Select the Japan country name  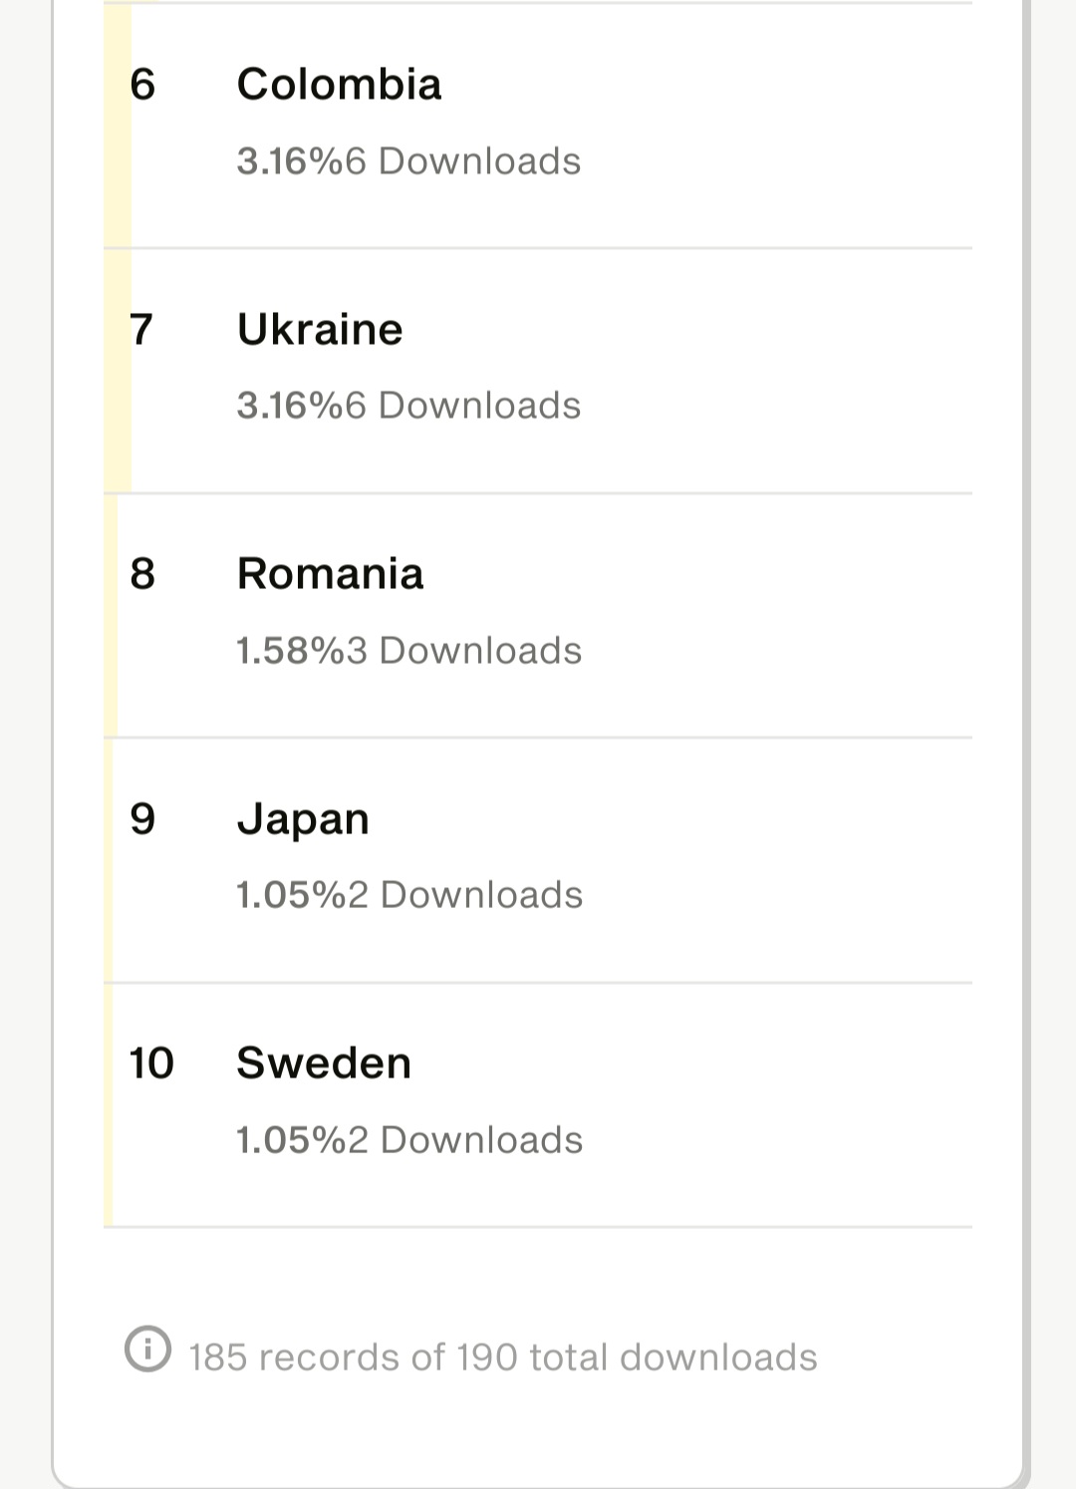coord(303,819)
